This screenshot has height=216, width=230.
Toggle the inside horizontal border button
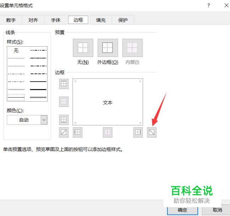click(64, 101)
